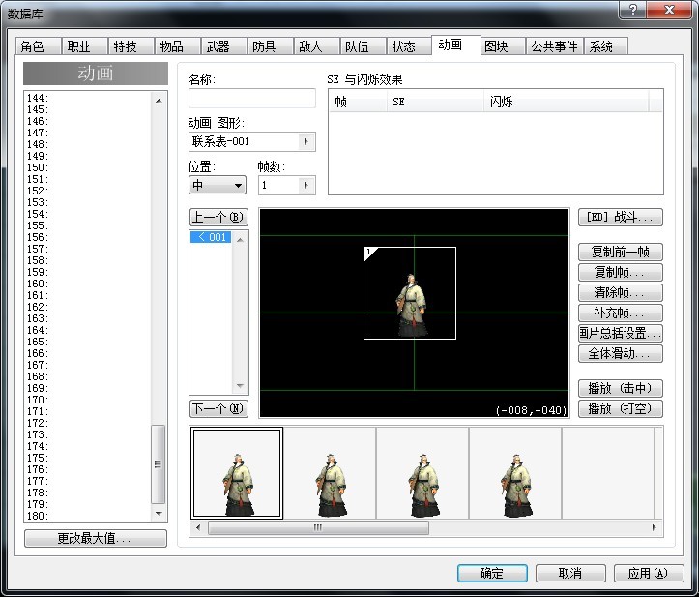Open the 敌人 tab
Image resolution: width=699 pixels, height=597 pixels.
(315, 46)
